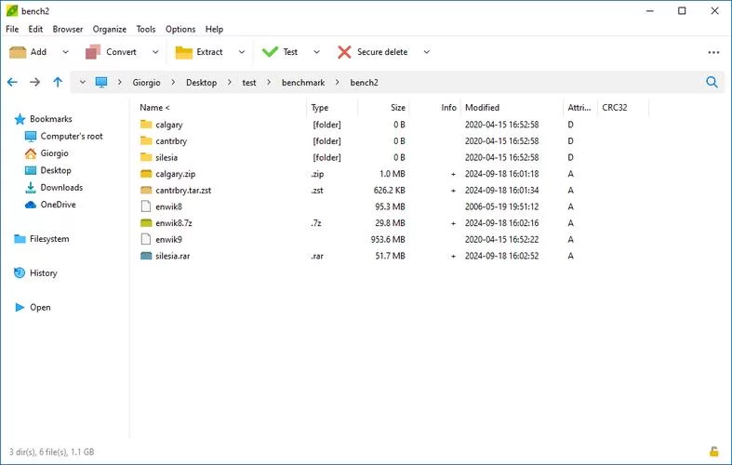Expand chevron after benchmark in breadcrumb
The image size is (732, 465).
(x=337, y=82)
